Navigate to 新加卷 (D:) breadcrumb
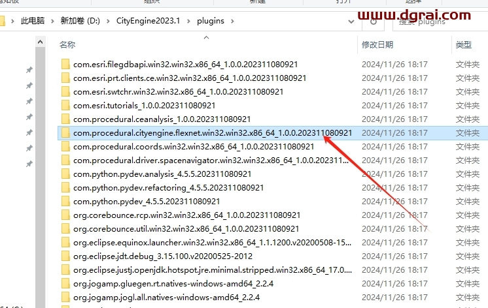Screen dimensions: 488x308 (x=80, y=21)
